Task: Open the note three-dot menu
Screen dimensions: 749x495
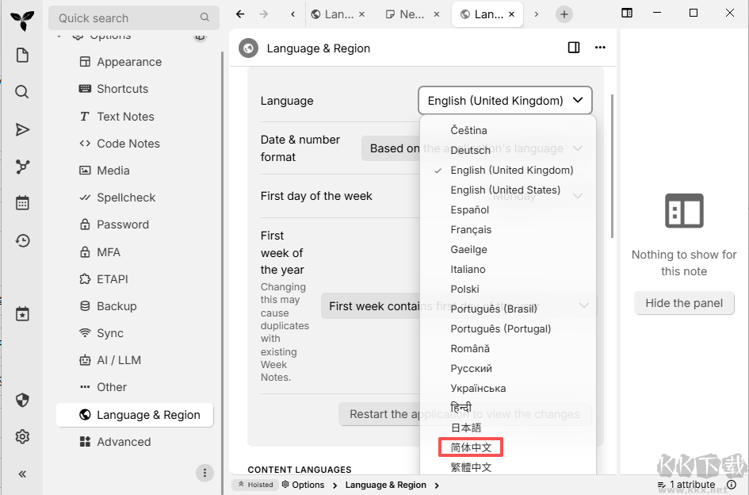Action: (x=600, y=48)
